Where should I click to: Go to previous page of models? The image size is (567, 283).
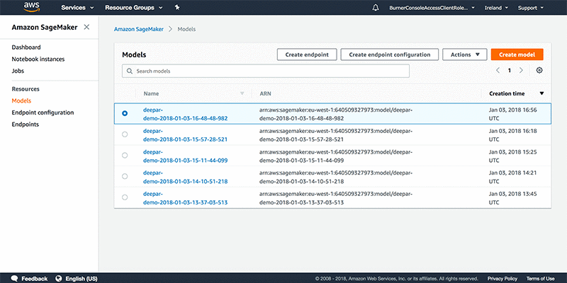498,70
